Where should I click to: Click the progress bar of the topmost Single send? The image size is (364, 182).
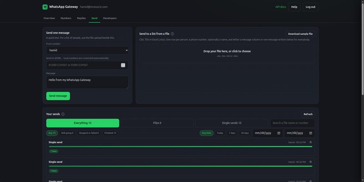[181, 147]
